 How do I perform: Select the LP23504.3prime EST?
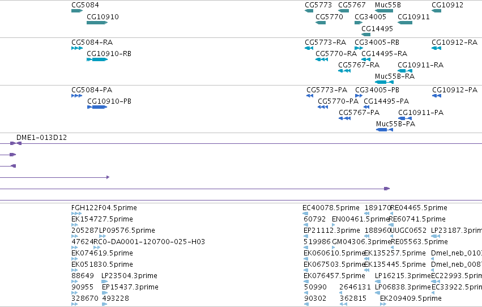point(105,282)
